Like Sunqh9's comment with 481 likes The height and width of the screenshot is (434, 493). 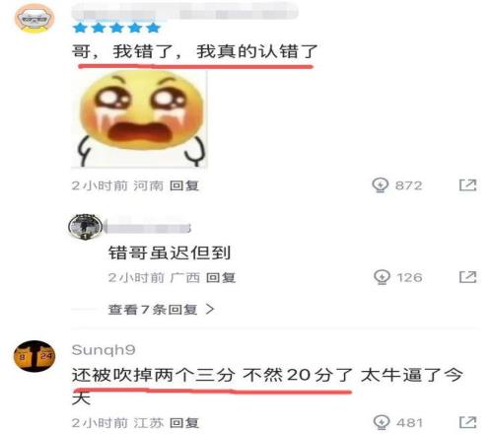coord(382,422)
